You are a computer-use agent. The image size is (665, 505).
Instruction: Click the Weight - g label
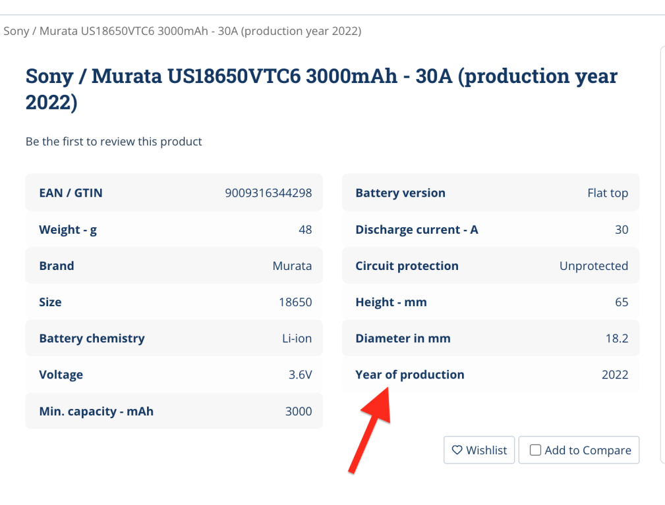(x=68, y=230)
